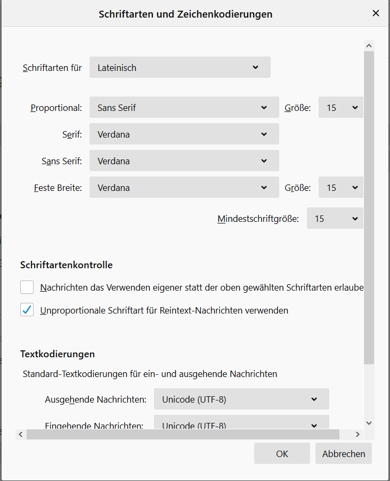Click the vertical scrollbar up arrow
390x481 pixels.
pos(369,45)
